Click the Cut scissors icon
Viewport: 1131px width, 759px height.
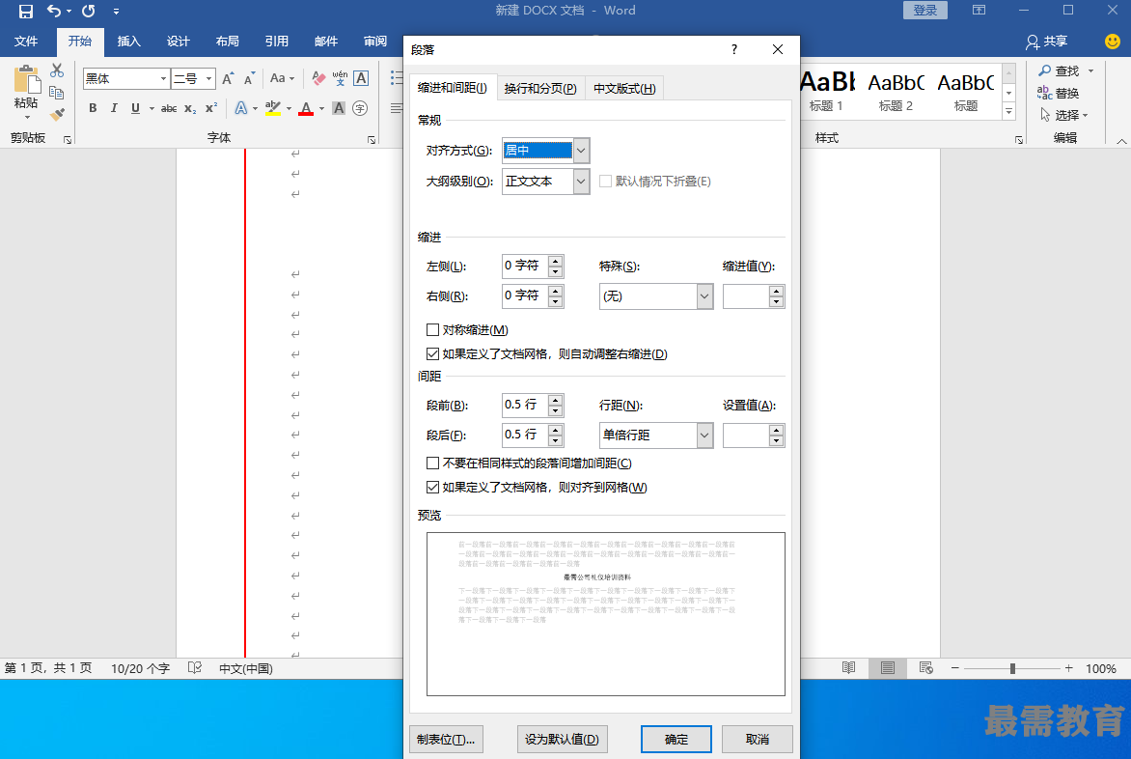(x=57, y=70)
